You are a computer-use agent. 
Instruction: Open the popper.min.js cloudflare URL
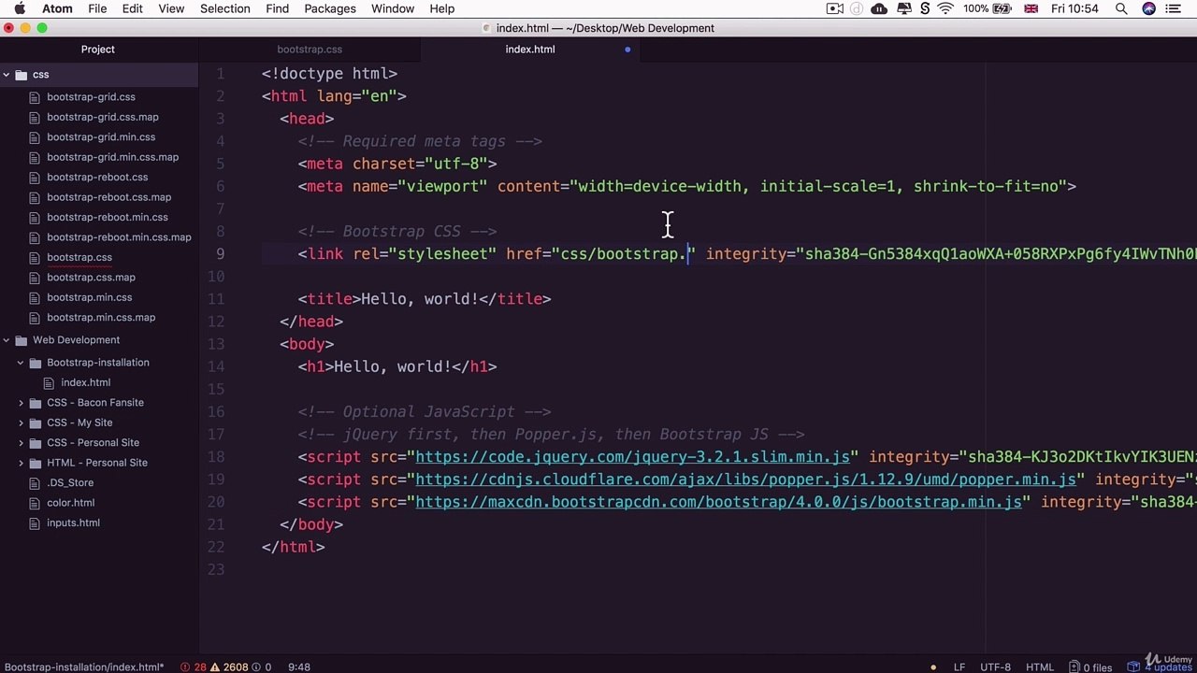coord(746,480)
